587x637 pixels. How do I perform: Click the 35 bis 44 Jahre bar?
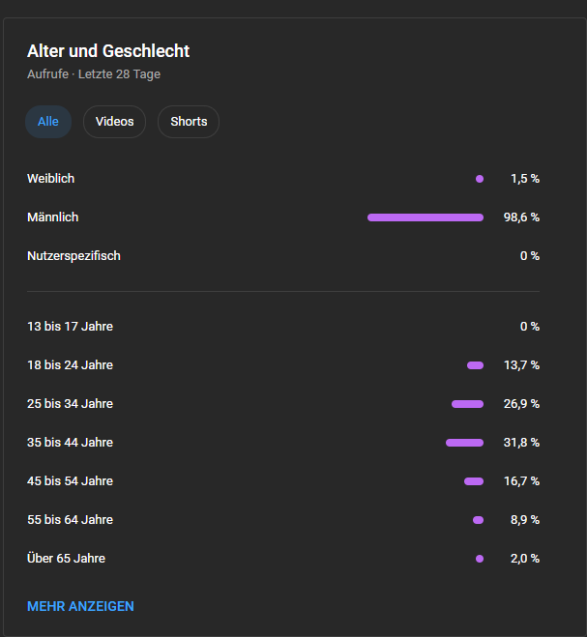(464, 443)
